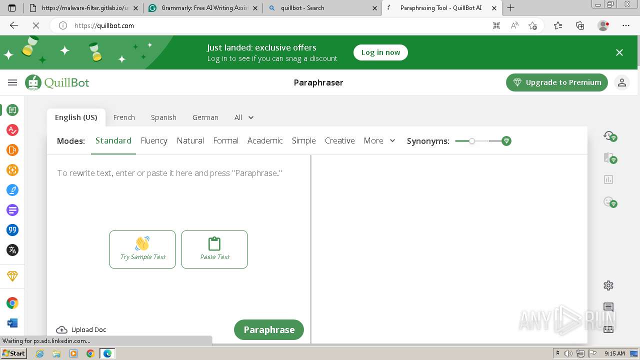Open the Tone insights smiley icon
The image size is (640, 360).
[x=609, y=201]
